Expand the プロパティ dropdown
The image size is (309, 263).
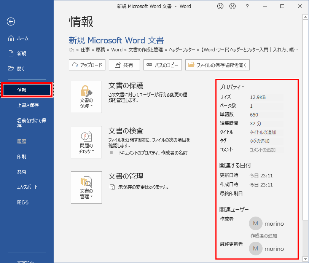pyautogui.click(x=232, y=87)
